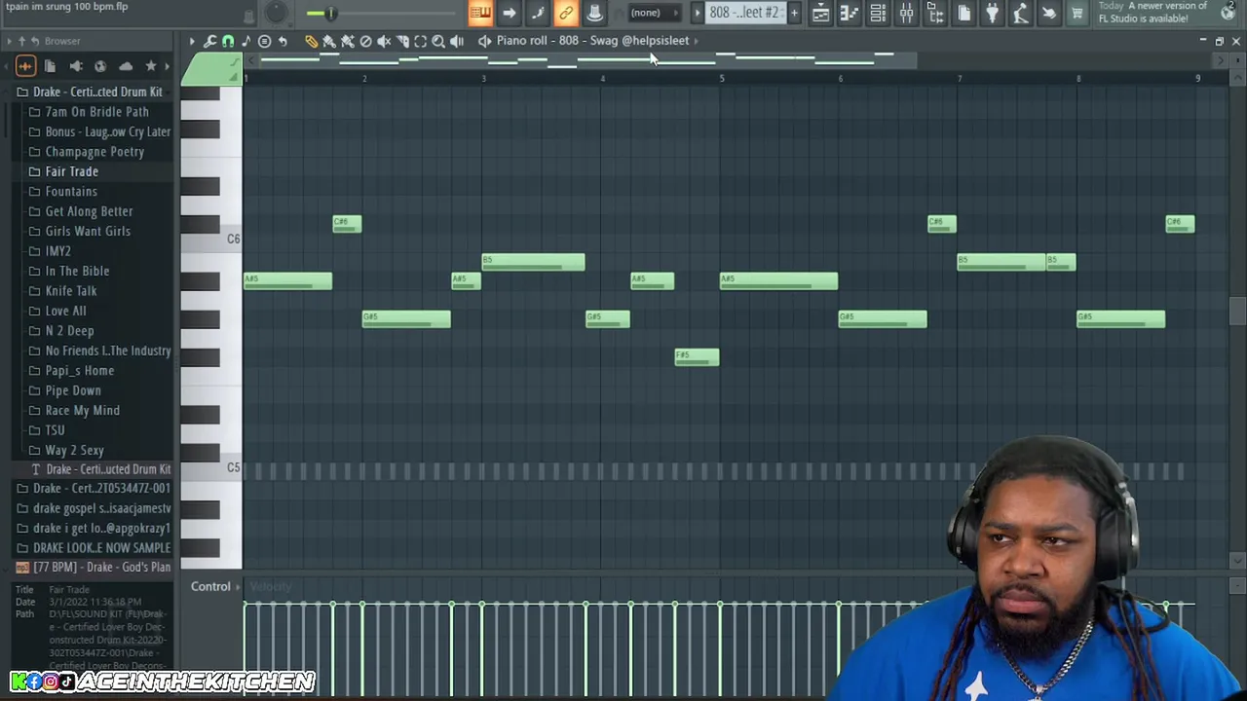Show next browser tabs arrow
Image resolution: width=1247 pixels, height=701 pixels.
point(169,66)
